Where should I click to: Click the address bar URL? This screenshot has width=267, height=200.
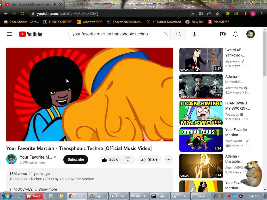67,14
